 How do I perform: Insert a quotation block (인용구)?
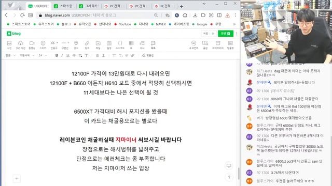pos(54,45)
